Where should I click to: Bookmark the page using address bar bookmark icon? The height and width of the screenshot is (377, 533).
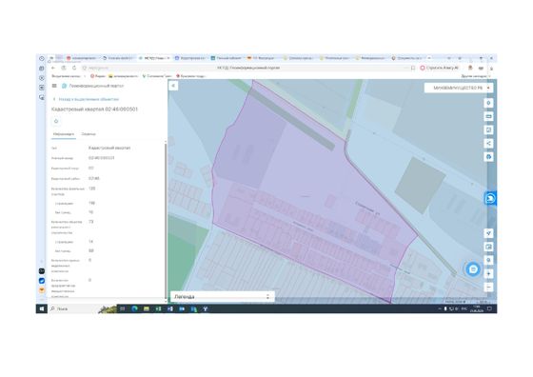[413, 68]
